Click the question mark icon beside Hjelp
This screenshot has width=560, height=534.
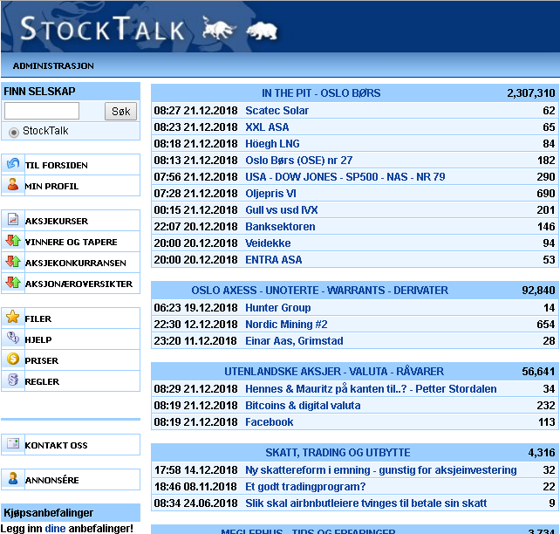(x=13, y=339)
